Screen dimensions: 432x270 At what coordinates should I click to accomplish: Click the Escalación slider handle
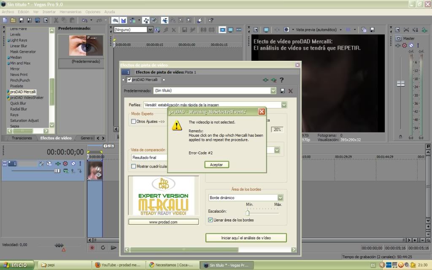pyautogui.click(x=247, y=213)
